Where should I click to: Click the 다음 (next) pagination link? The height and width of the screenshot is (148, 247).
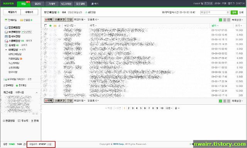coord(169,108)
